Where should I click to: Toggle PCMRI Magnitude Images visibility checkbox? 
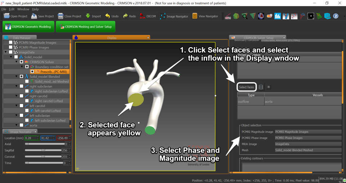[11, 43]
